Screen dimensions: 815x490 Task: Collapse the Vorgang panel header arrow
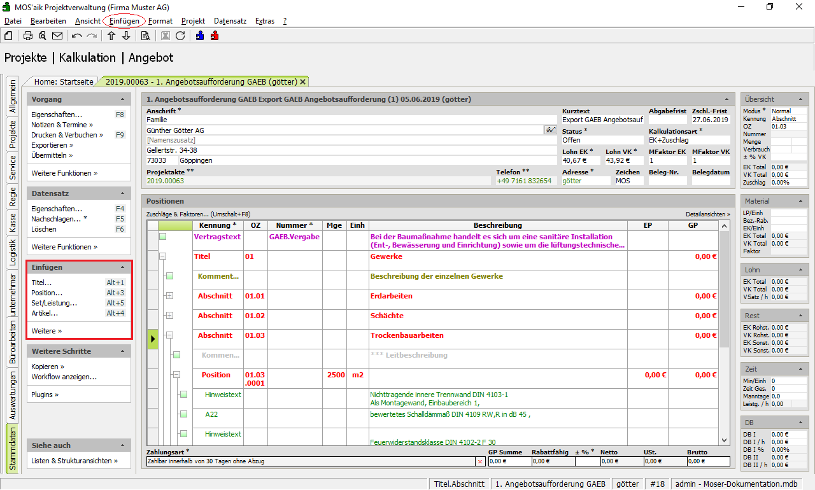click(x=122, y=100)
